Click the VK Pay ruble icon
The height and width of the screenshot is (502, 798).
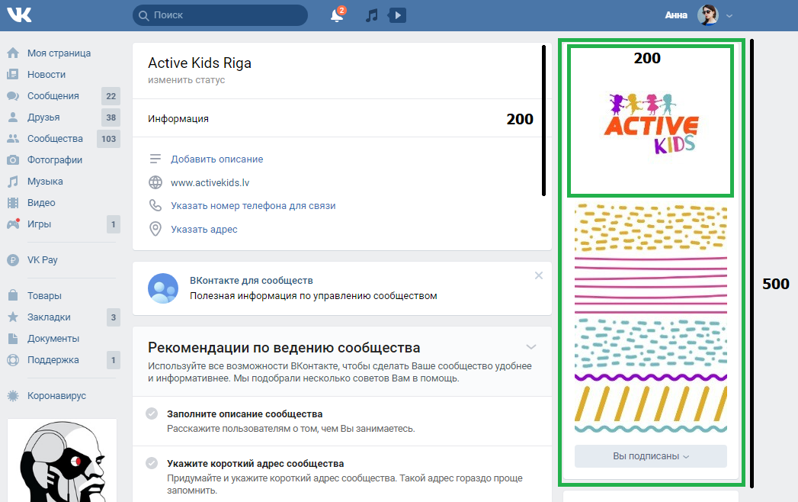tap(13, 260)
